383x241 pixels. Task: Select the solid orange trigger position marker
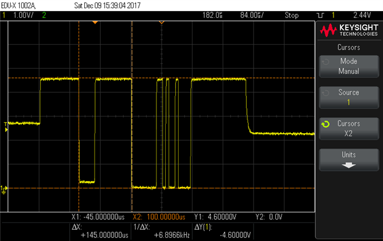coord(95,22)
